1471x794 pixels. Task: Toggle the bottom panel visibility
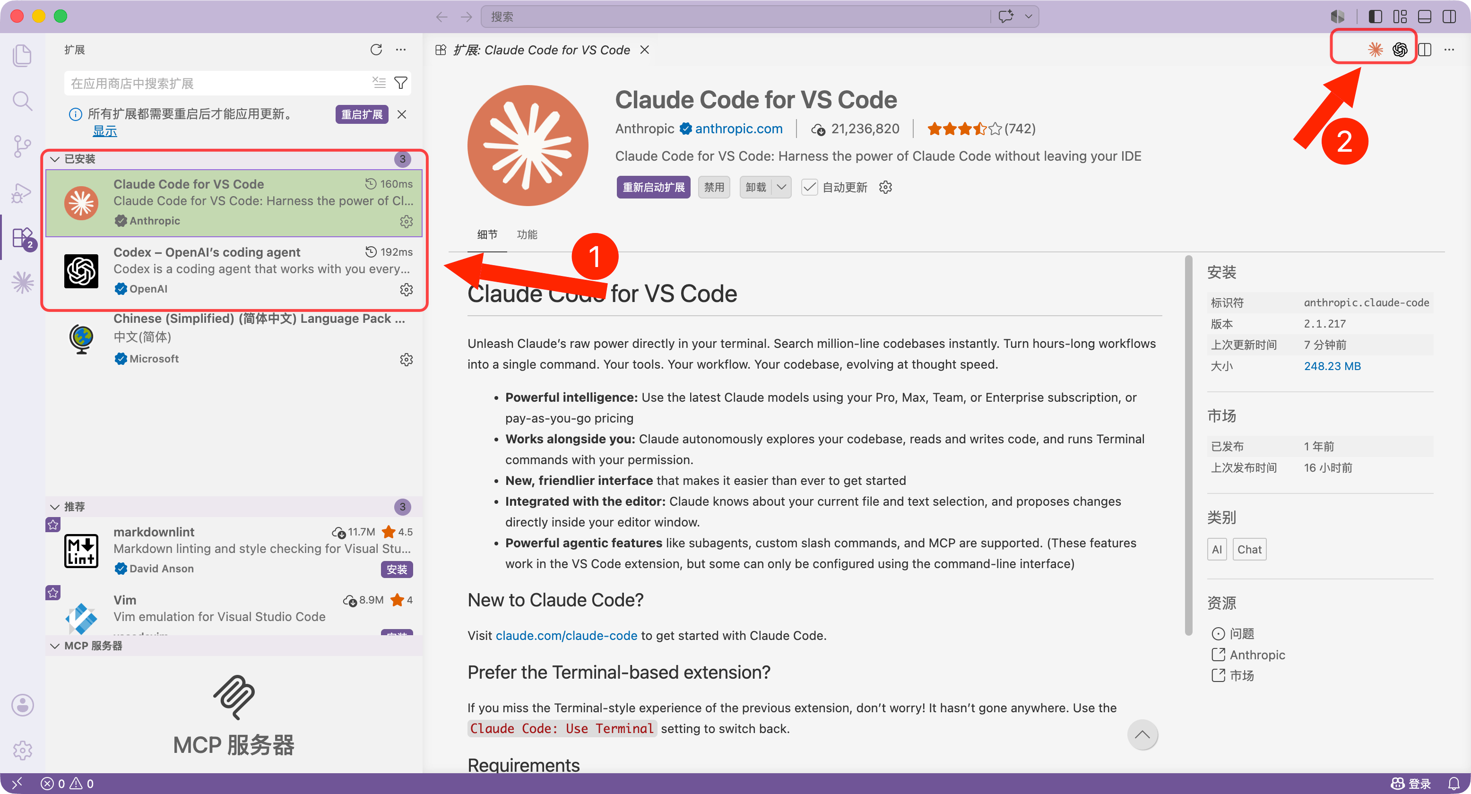tap(1425, 17)
